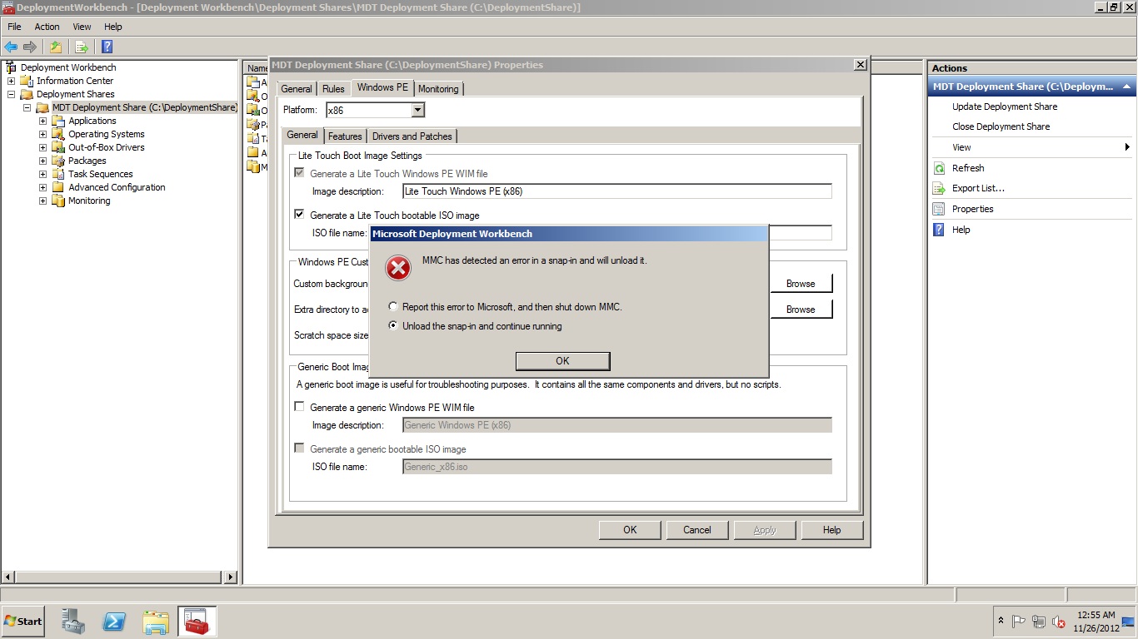Click the Operating Systems folder icon
Screen dimensions: 1138x639
(58, 134)
